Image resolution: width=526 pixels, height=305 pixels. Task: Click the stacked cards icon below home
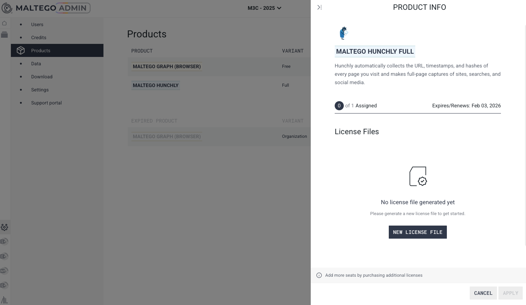coord(4,35)
